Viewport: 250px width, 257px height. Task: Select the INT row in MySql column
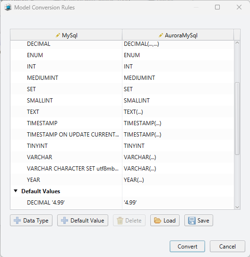coord(66,67)
